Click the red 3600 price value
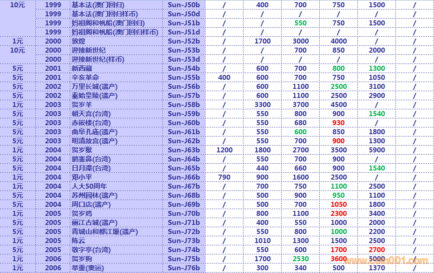This screenshot has width=434, height=273. tap(338, 259)
